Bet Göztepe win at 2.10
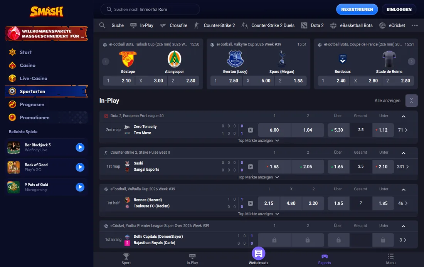The width and height of the screenshot is (424, 267). tap(119, 81)
